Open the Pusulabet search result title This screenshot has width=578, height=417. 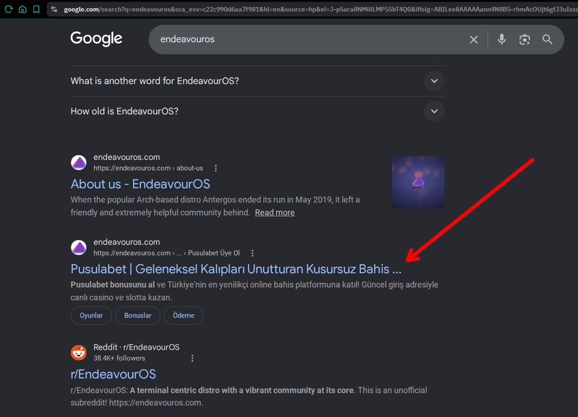pyautogui.click(x=236, y=269)
